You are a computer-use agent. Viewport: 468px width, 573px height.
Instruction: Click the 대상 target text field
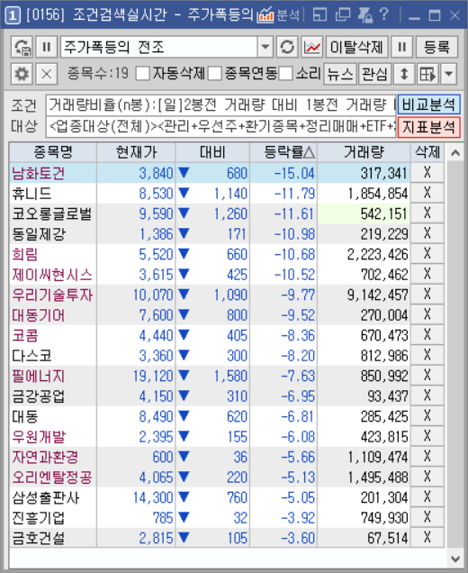(220, 127)
